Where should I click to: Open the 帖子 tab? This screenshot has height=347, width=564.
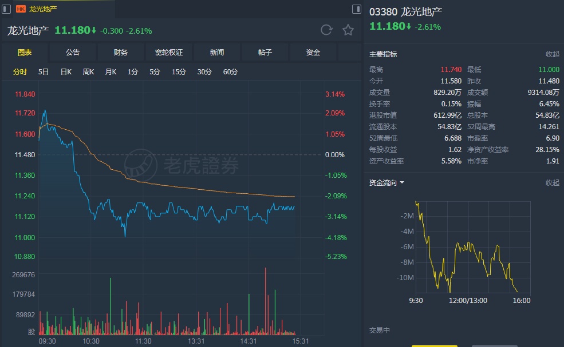pos(265,53)
